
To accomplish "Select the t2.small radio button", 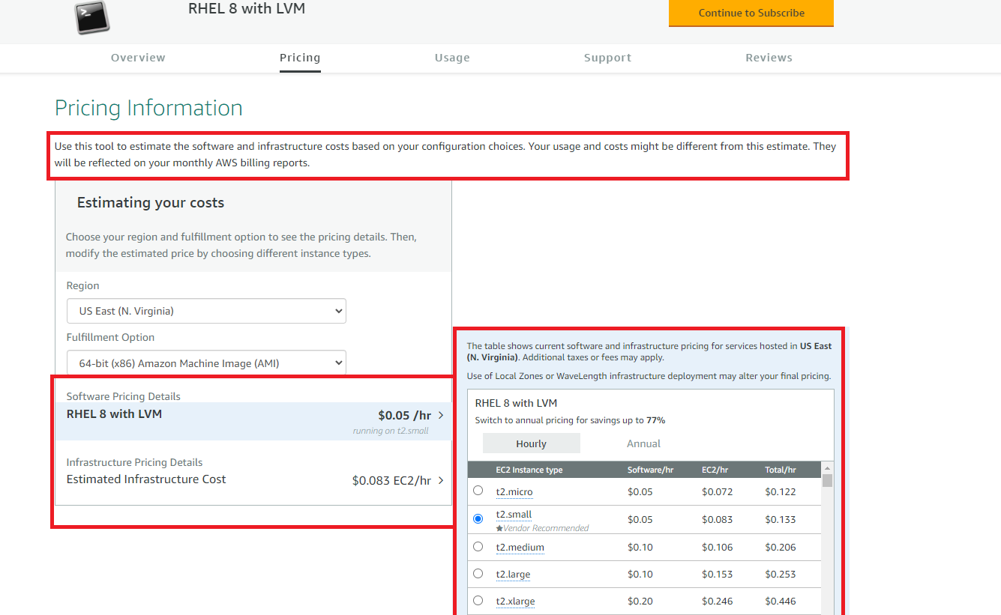I will pos(478,518).
